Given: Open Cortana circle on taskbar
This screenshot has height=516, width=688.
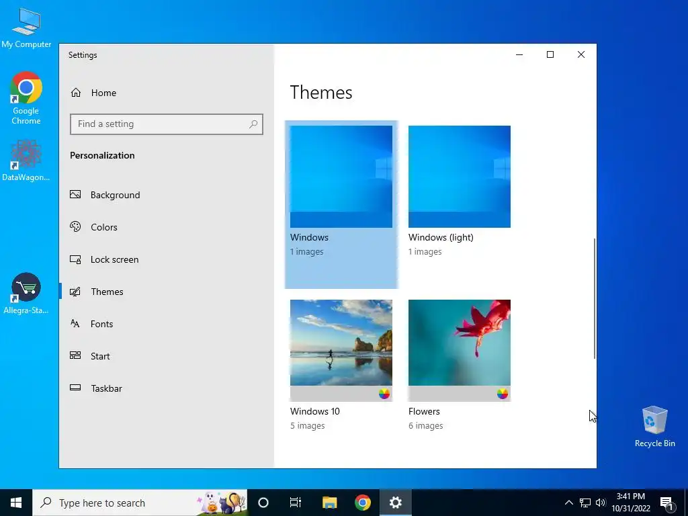Looking at the screenshot, I should pos(263,503).
